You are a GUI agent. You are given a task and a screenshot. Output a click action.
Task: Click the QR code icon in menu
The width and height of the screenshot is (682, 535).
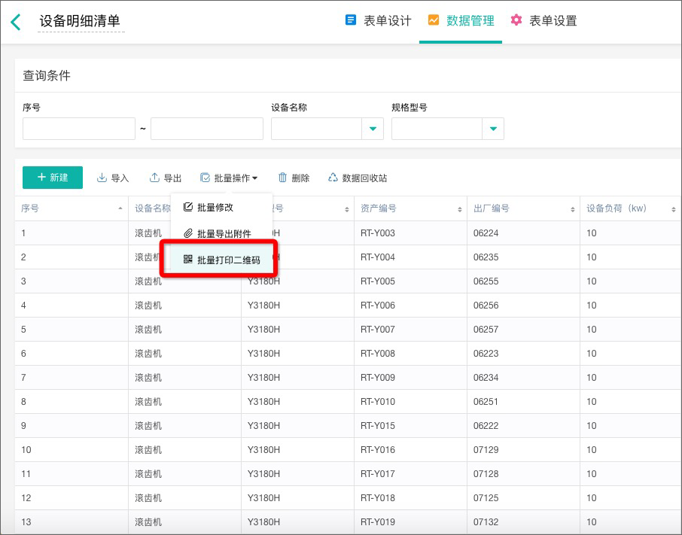pyautogui.click(x=188, y=260)
